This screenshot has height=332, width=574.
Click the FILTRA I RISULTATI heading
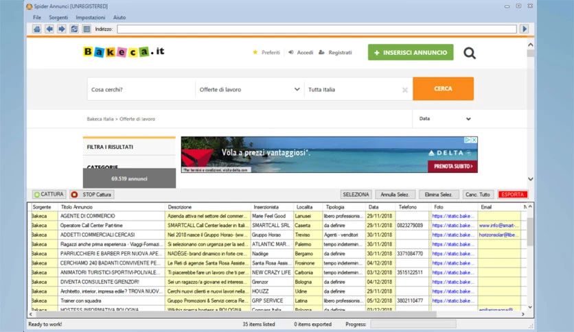click(x=110, y=147)
